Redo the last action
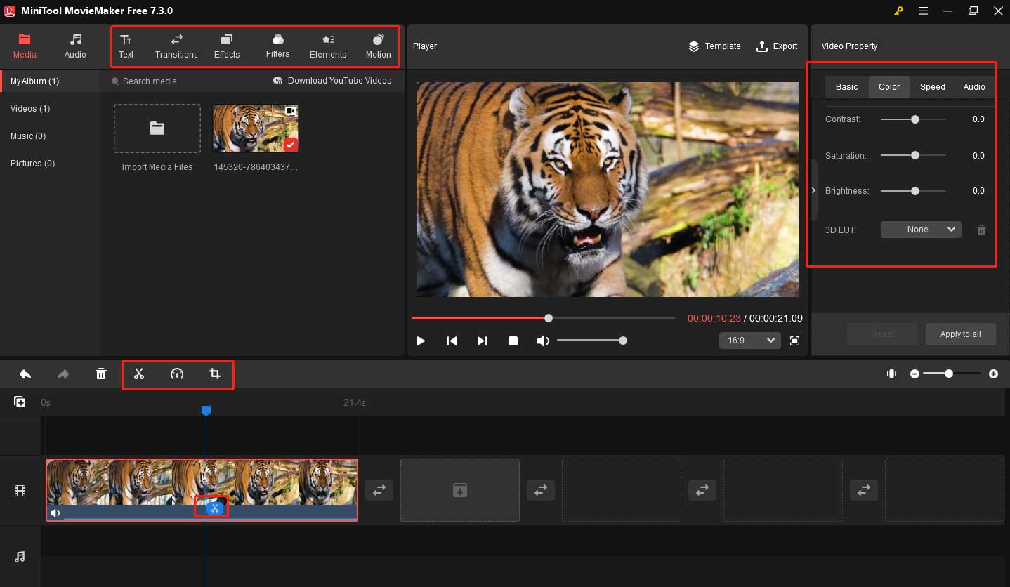The width and height of the screenshot is (1010, 587). click(x=63, y=374)
